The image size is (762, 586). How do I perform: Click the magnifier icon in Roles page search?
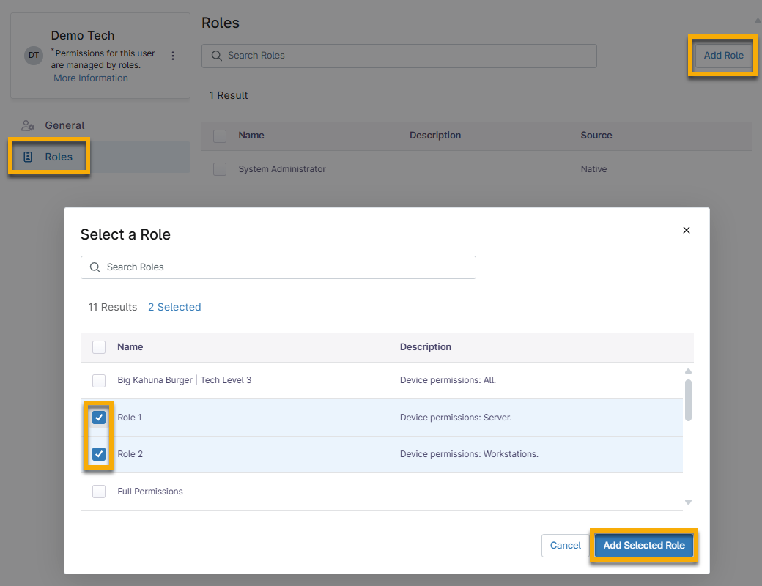pyautogui.click(x=216, y=56)
